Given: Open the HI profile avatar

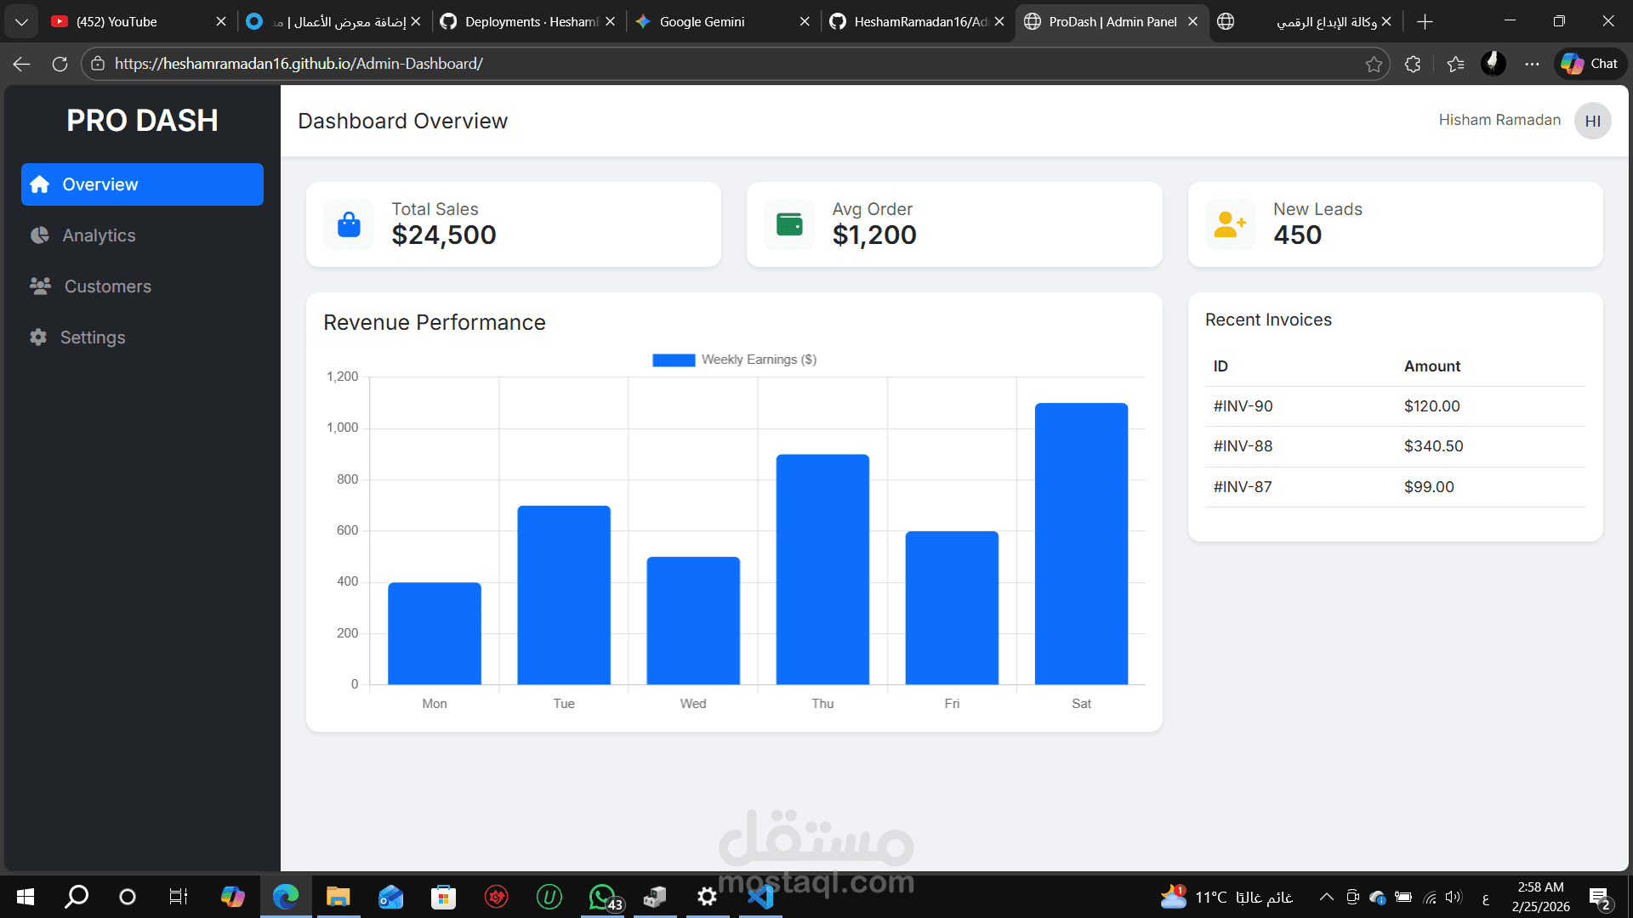Looking at the screenshot, I should tap(1592, 121).
